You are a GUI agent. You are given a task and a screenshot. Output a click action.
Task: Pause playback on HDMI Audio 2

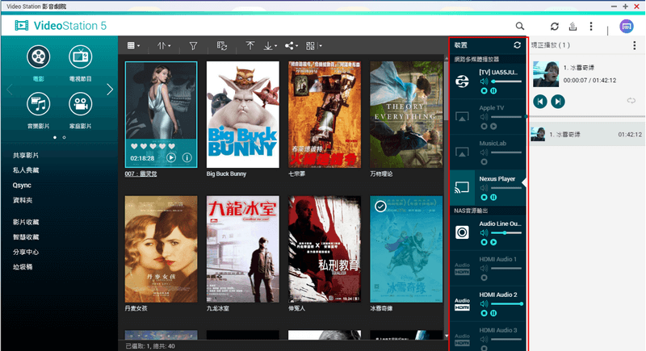coord(493,313)
